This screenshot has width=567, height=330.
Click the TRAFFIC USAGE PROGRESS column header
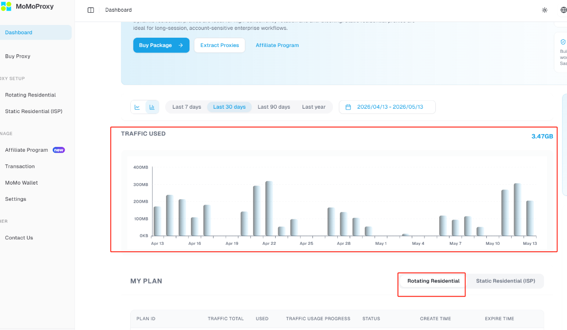(318, 319)
